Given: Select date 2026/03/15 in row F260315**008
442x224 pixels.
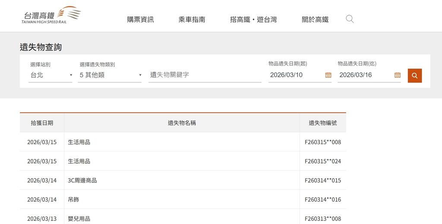Looking at the screenshot, I should click(42, 142).
